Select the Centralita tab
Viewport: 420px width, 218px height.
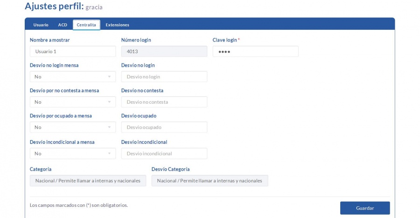(86, 25)
